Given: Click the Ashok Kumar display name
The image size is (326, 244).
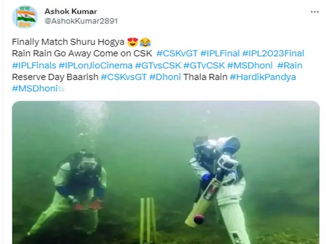Looking at the screenshot, I should coord(70,11).
